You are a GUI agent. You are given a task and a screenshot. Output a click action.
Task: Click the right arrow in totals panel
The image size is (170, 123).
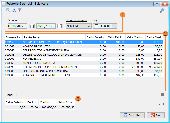[164, 104]
